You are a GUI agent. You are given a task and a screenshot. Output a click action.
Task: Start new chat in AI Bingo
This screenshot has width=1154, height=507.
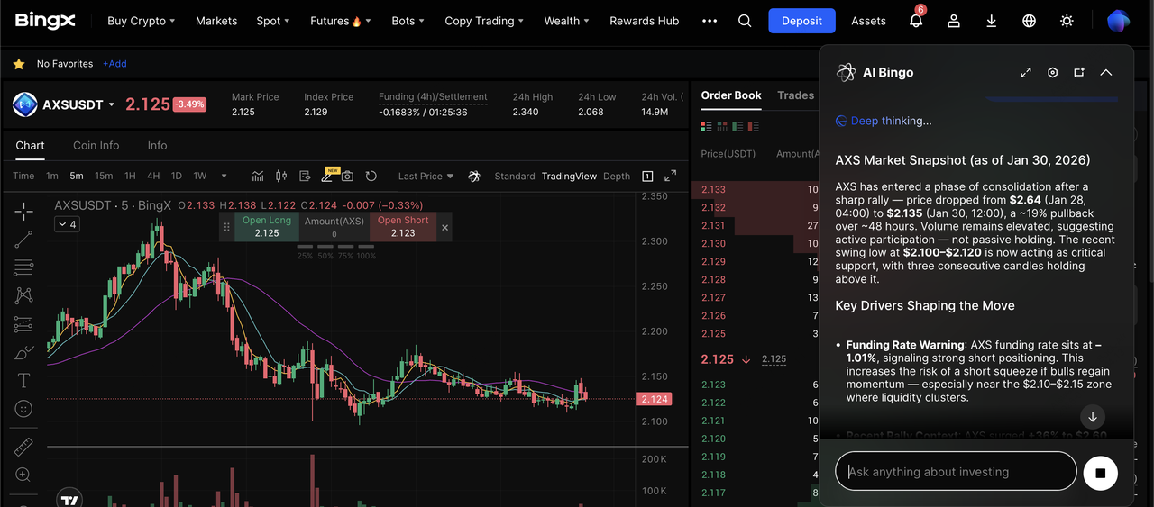pyautogui.click(x=1079, y=73)
